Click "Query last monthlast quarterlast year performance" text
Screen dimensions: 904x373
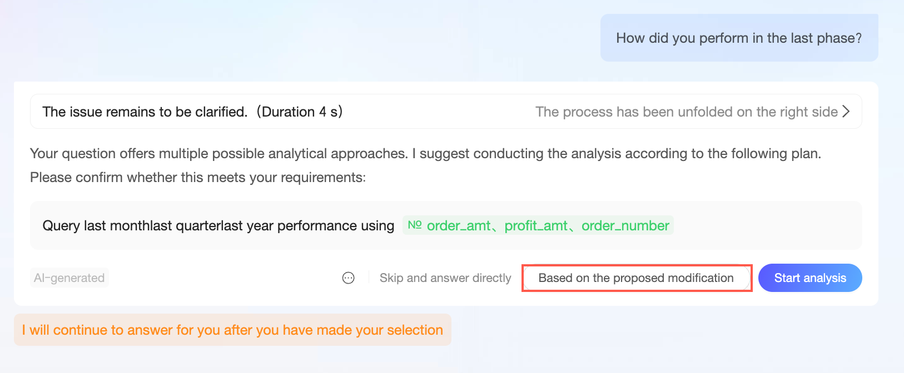199,226
